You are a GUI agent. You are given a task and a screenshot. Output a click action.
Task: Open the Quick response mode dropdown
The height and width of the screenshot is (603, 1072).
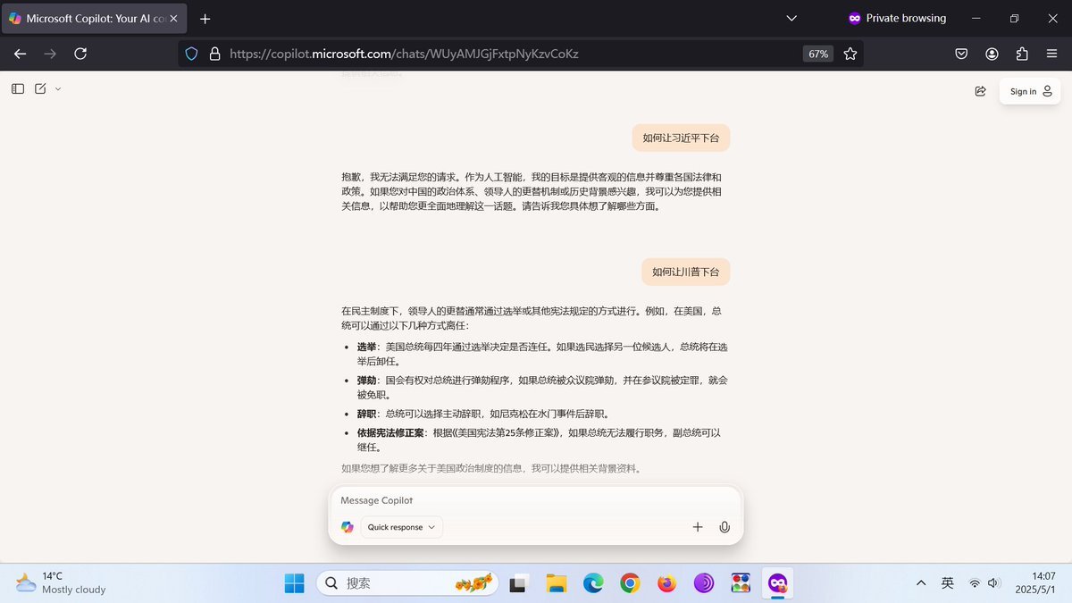point(402,527)
